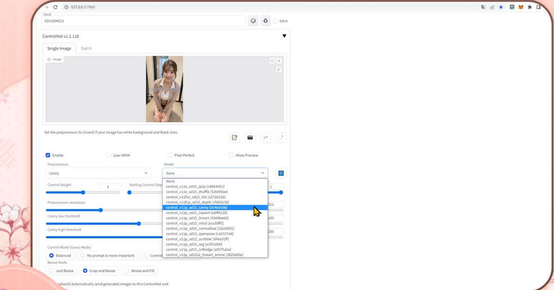Collapse the ControlNet v1.1.116 section
The height and width of the screenshot is (290, 554).
pyautogui.click(x=284, y=36)
